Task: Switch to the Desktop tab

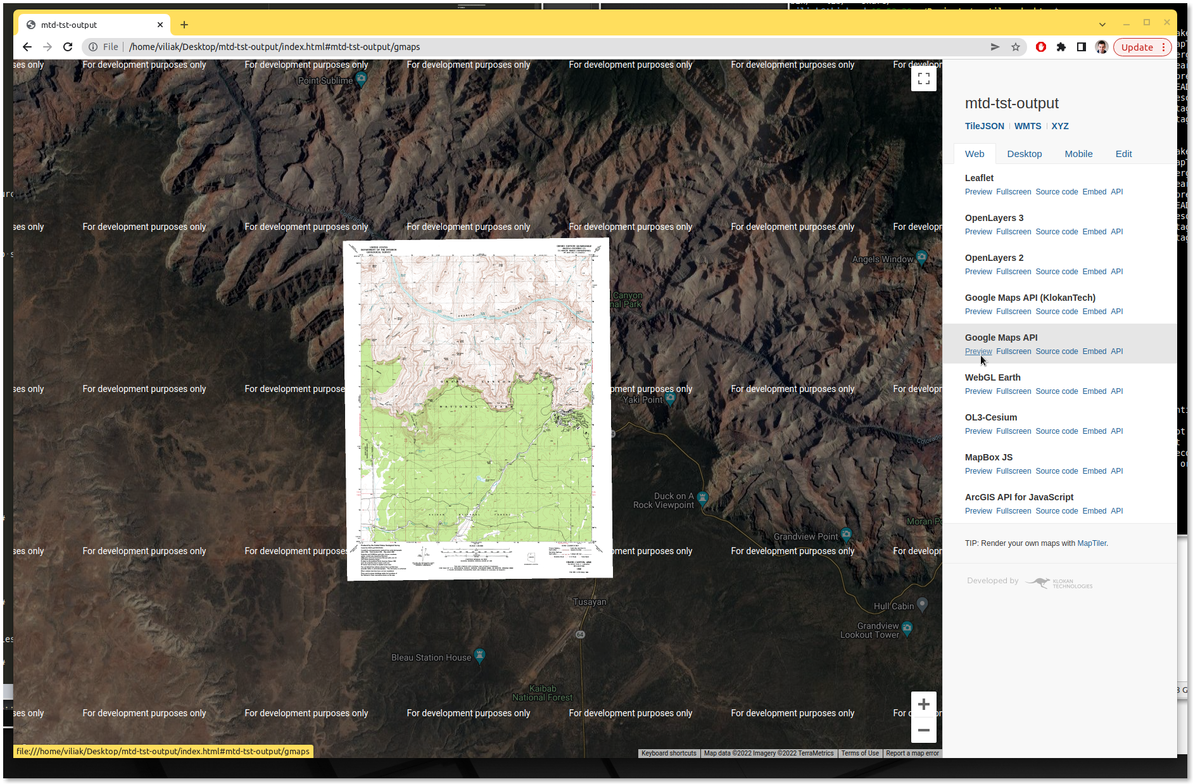Action: tap(1024, 154)
